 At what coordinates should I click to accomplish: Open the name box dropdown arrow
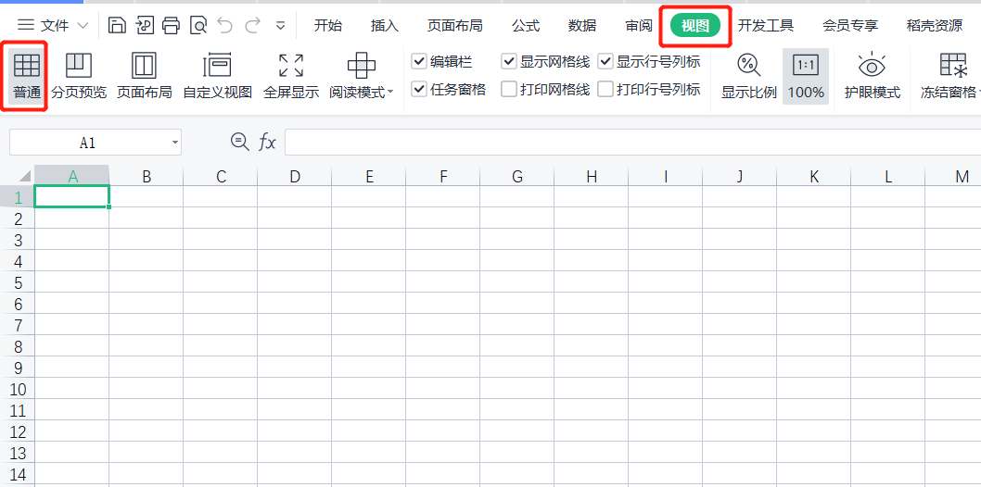click(x=174, y=143)
